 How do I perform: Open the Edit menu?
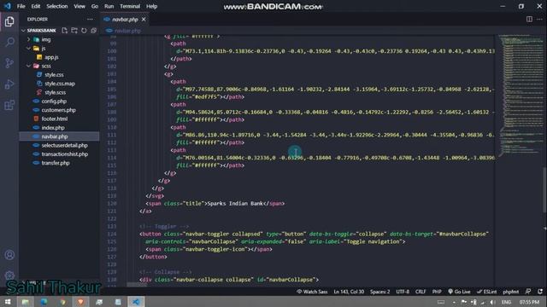click(36, 6)
